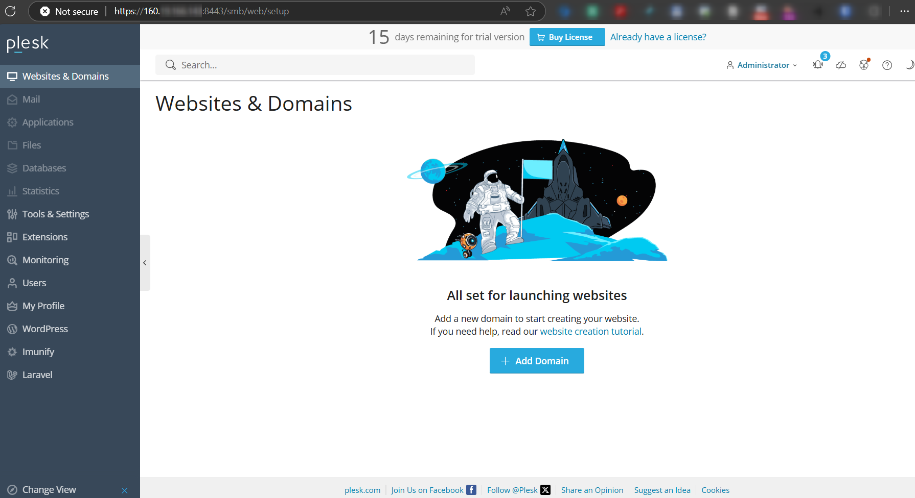Click into the Search field
This screenshot has height=498, width=915.
pos(315,65)
